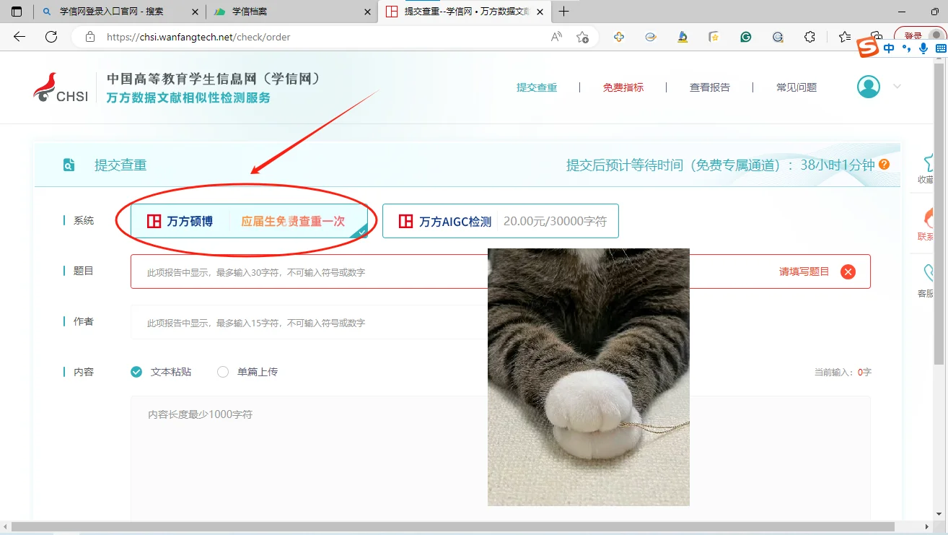Click the star bookmark extension icon

[x=714, y=37]
